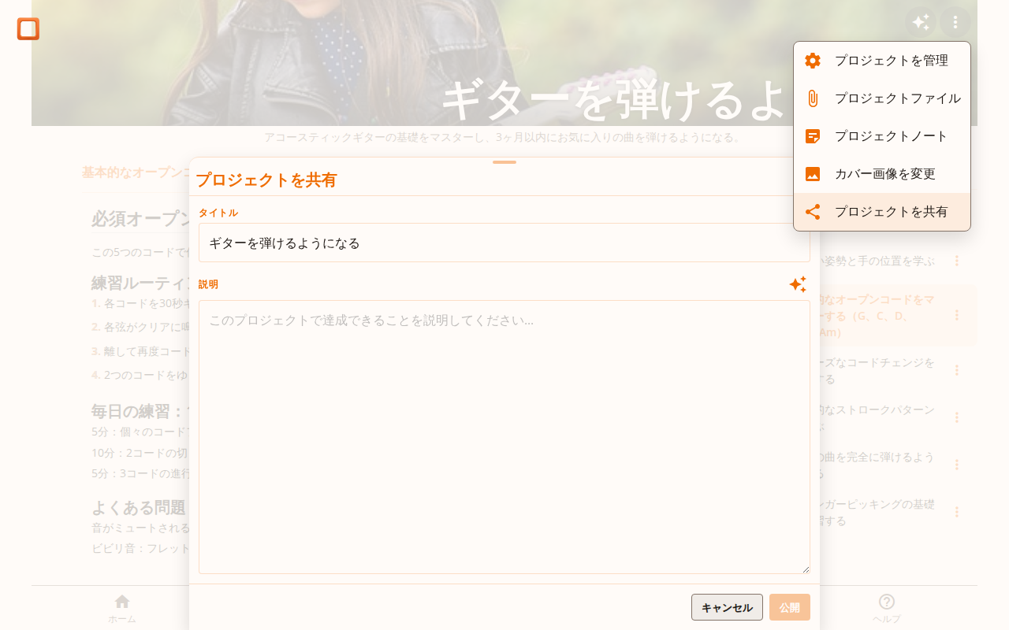Click into the 説明 description textarea
Viewport: 1009px width, 630px height.
(x=504, y=437)
